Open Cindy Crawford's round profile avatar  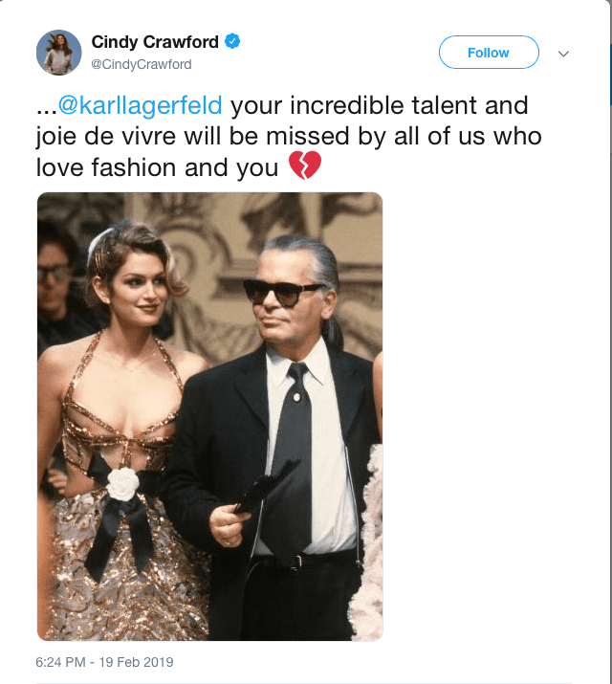(x=58, y=53)
